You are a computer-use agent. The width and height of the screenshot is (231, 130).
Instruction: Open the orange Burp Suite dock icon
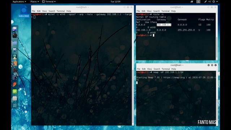[14, 64]
